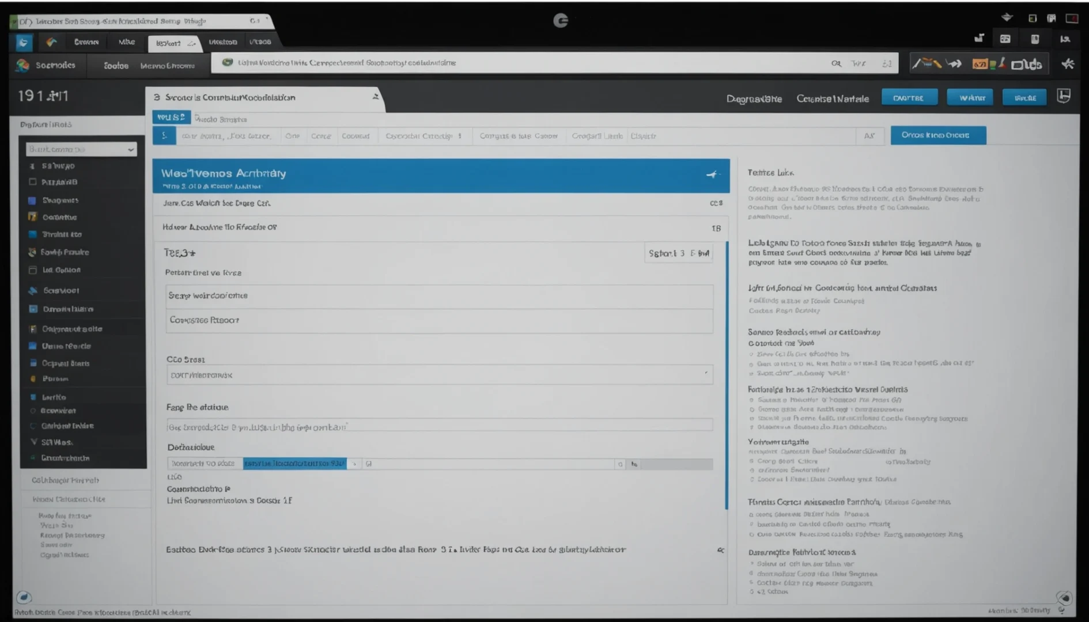Open the dropdown at top of dark sidebar
This screenshot has height=622, width=1089.
tap(81, 149)
